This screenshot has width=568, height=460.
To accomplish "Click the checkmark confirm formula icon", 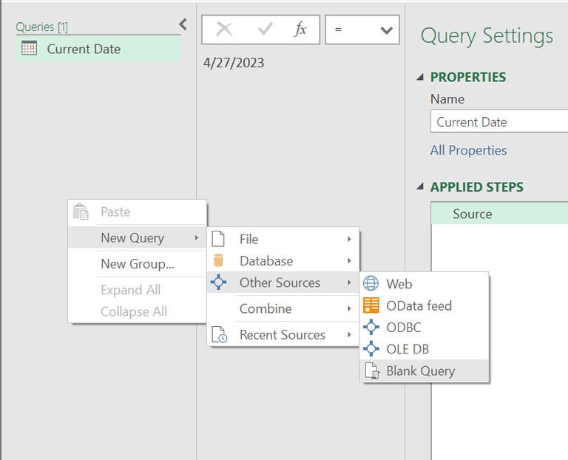I will [265, 30].
